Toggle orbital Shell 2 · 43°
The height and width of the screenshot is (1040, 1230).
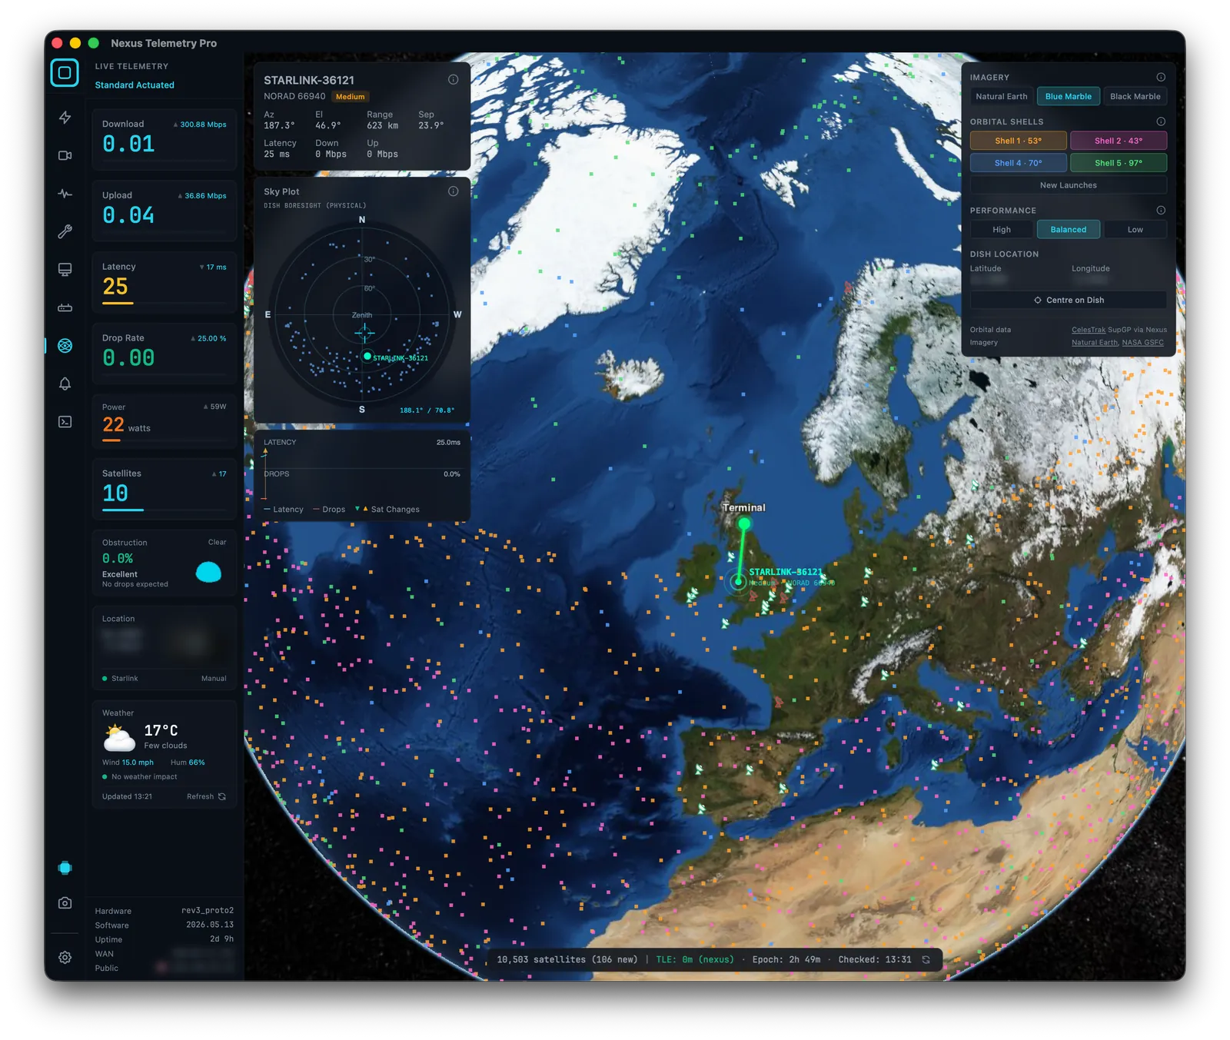pyautogui.click(x=1119, y=141)
